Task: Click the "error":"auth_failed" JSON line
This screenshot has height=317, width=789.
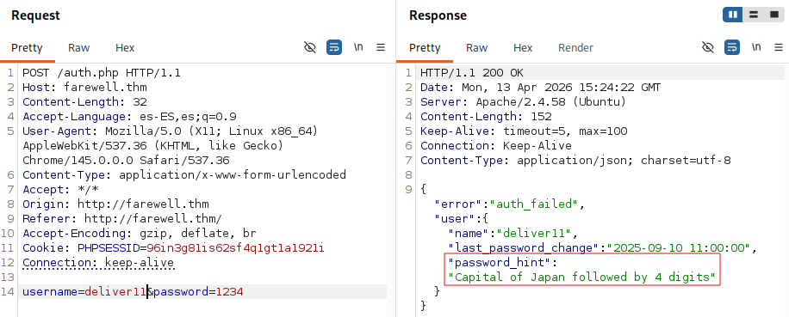Action: pos(510,204)
